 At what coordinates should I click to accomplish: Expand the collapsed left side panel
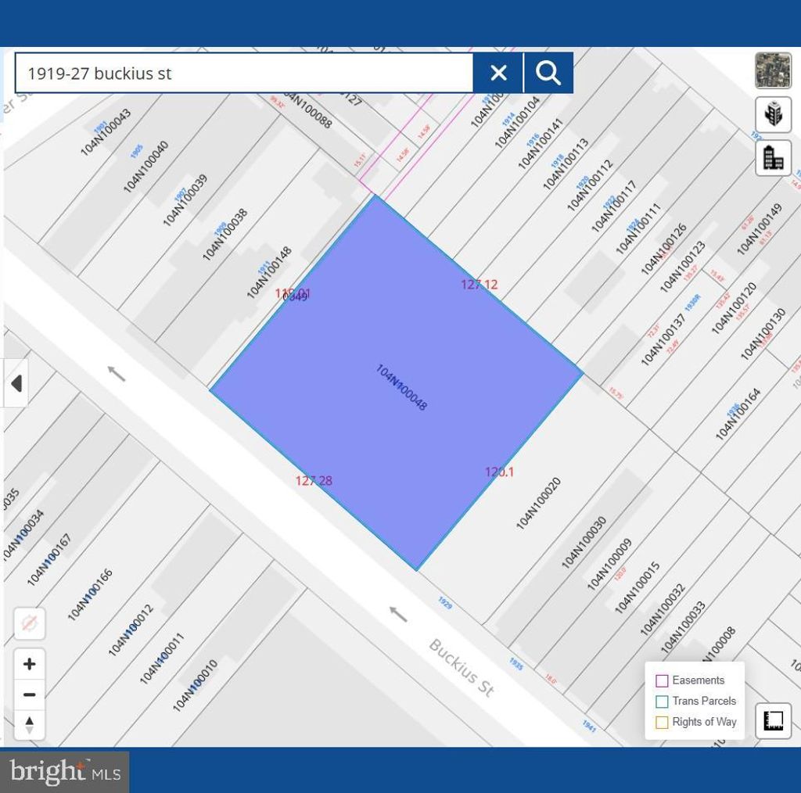(x=16, y=383)
